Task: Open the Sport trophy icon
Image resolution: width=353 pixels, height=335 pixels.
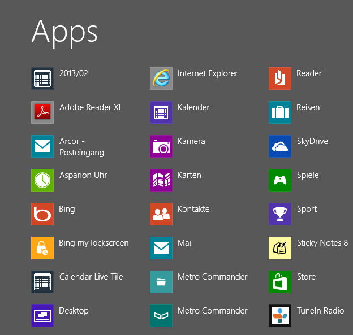Action: (280, 214)
